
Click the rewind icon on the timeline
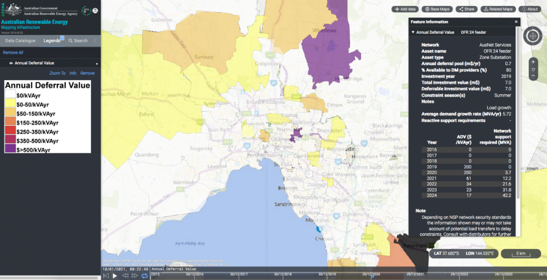(x=126, y=275)
